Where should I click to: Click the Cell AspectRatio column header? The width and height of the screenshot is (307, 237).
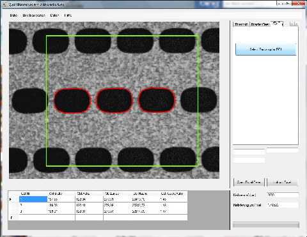click(x=173, y=194)
